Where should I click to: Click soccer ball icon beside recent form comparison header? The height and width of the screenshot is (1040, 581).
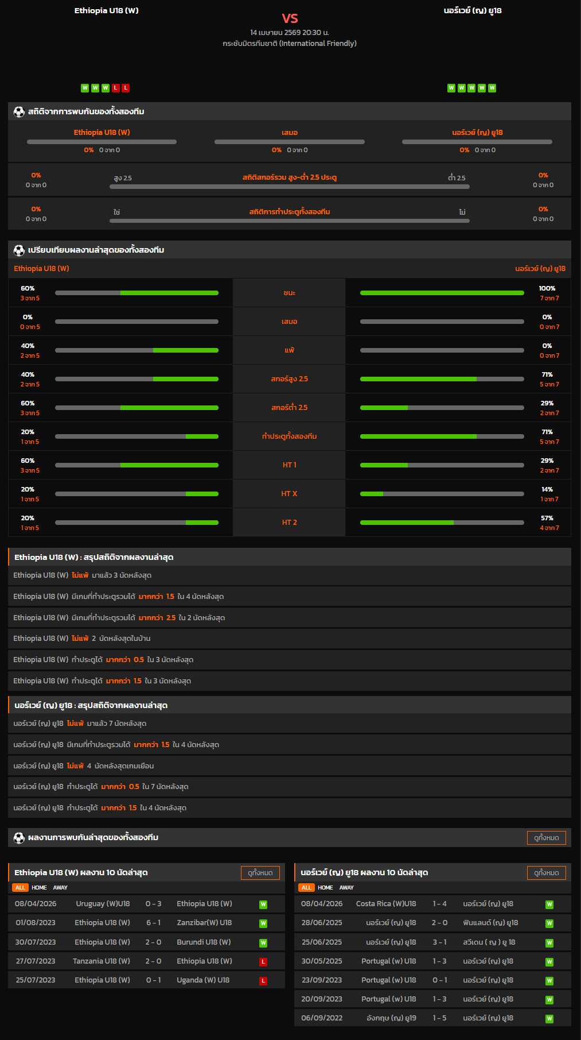coord(19,250)
